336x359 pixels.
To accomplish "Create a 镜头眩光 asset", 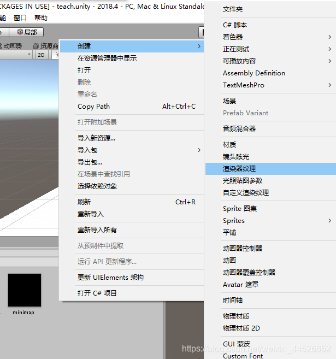I will [270, 157].
